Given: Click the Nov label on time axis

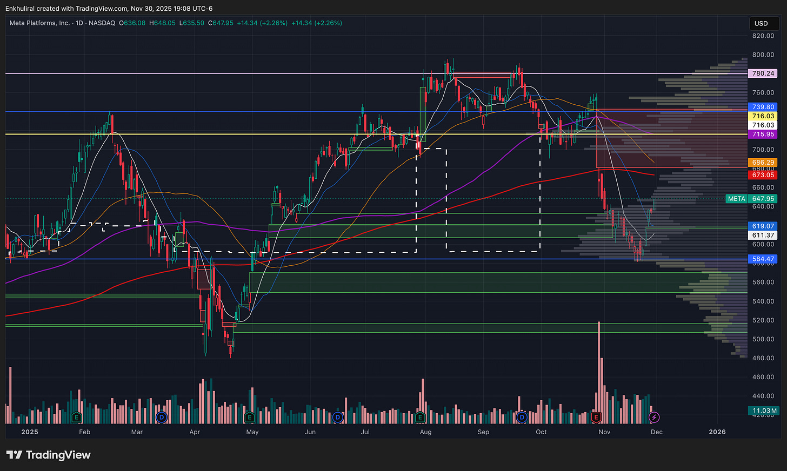Looking at the screenshot, I should point(604,432).
